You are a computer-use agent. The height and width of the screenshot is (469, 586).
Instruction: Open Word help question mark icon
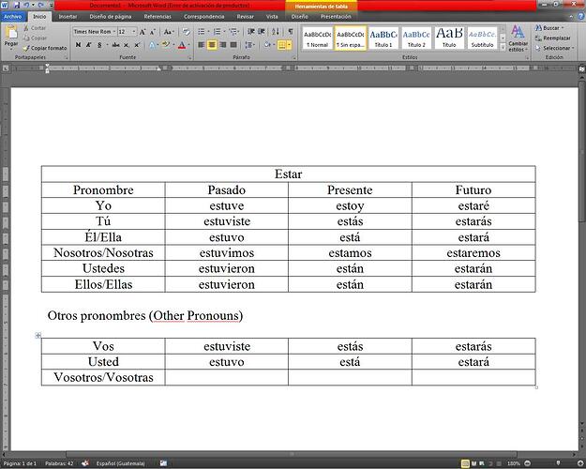tap(581, 17)
